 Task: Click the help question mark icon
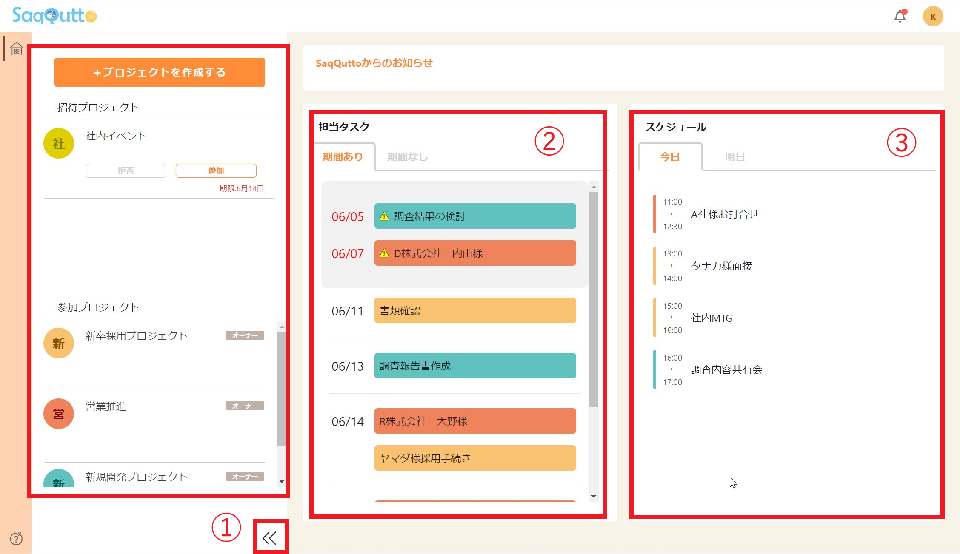tap(16, 538)
